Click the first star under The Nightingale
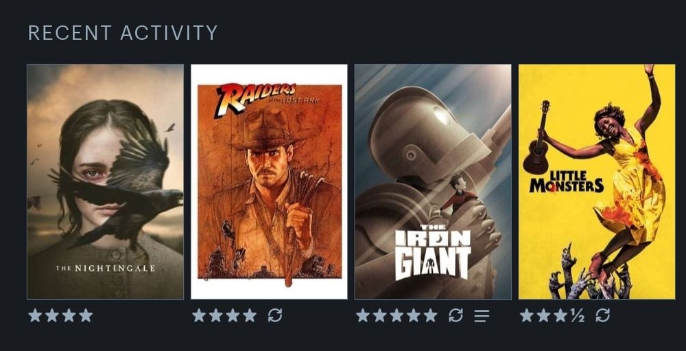Viewport: 686px width, 351px height. coord(35,315)
